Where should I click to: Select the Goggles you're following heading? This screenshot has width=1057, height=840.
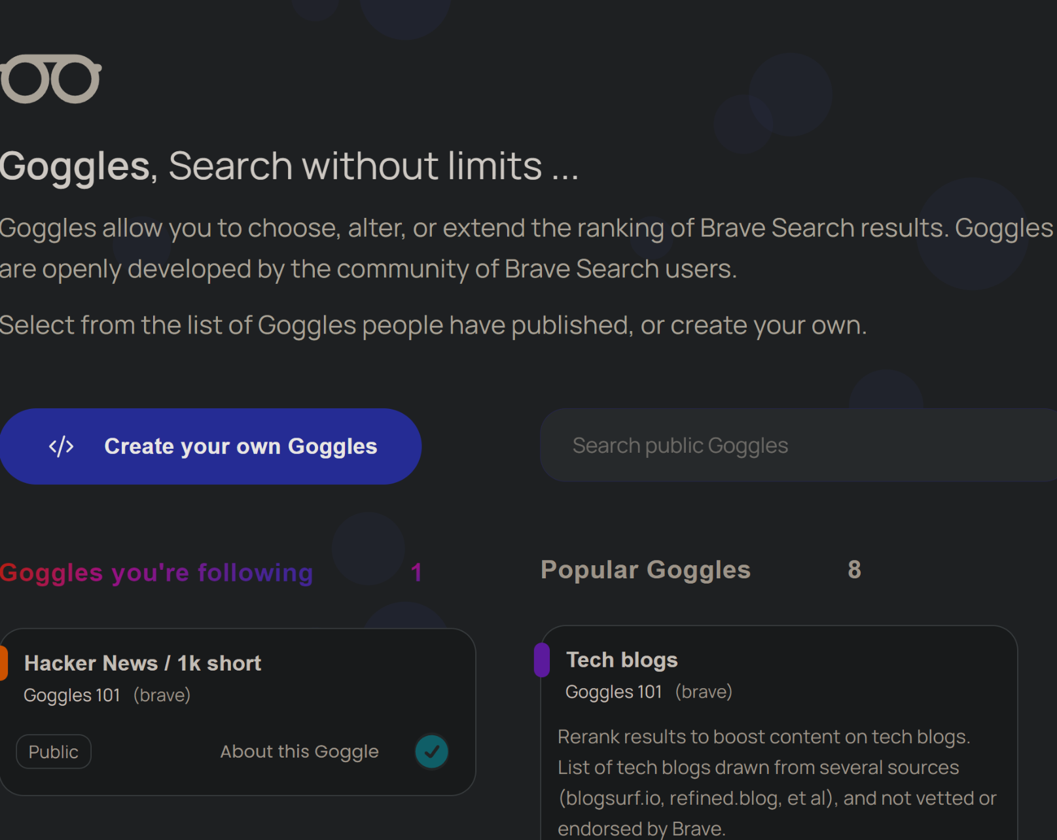click(156, 572)
